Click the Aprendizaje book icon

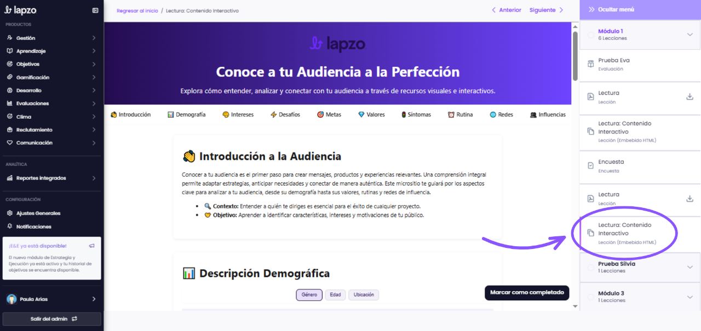click(x=10, y=51)
